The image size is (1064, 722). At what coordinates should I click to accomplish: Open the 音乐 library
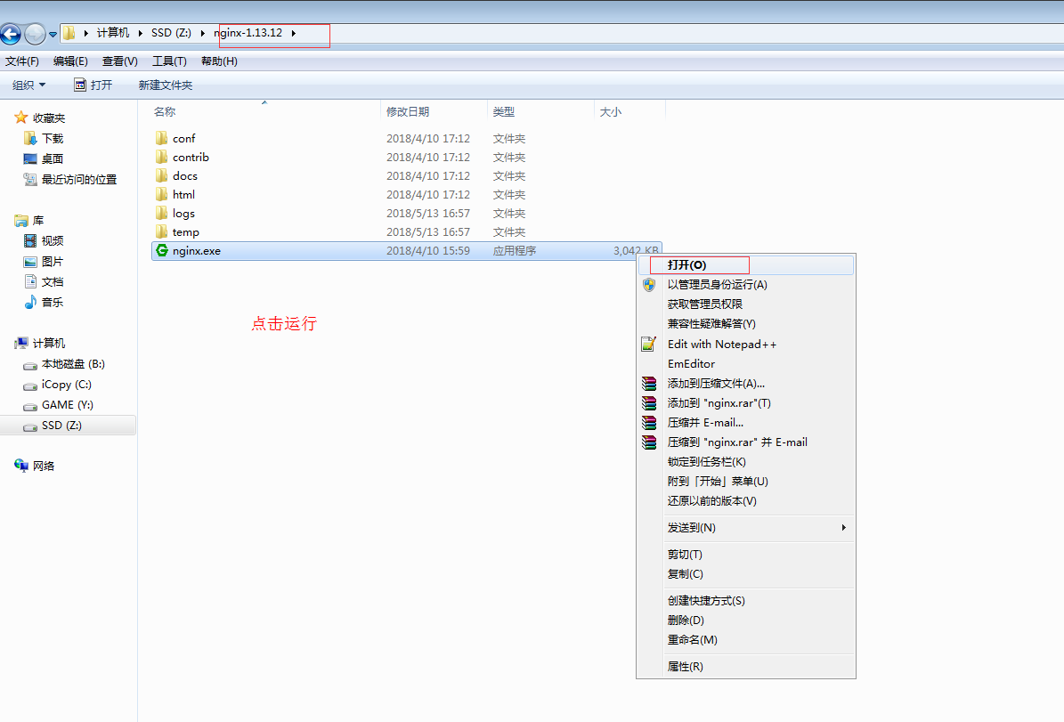tap(53, 302)
